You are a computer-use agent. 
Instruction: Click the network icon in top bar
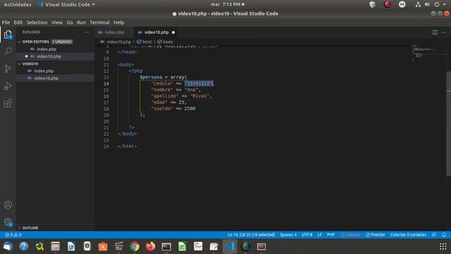(x=418, y=5)
